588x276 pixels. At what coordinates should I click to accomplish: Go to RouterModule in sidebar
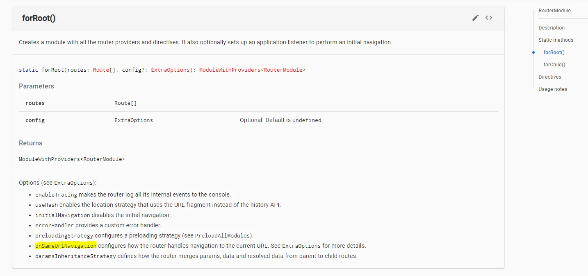[554, 11]
